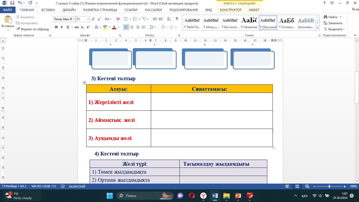Switch to the ДИЗАЙН (Design) tab
Screen dimensions: 359x202
69,10
